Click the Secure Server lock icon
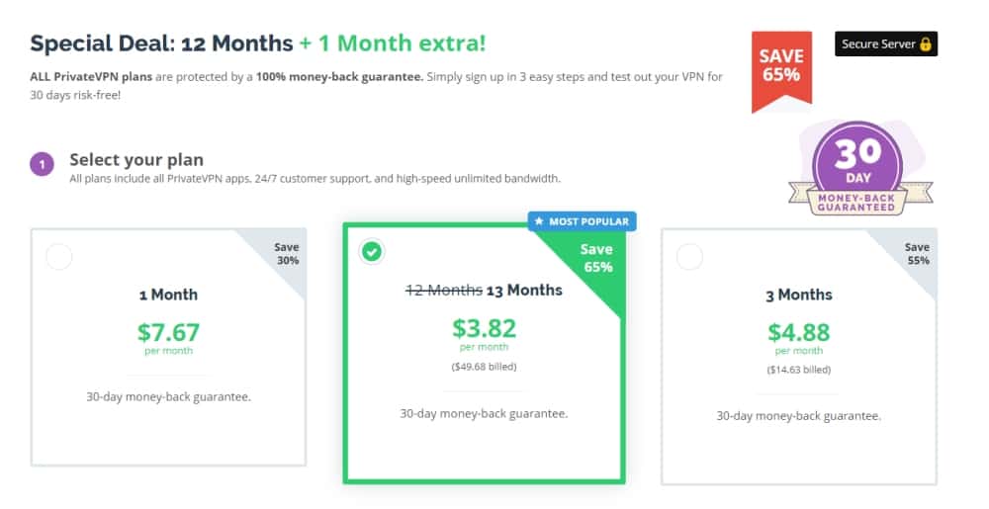Viewport: 989px width, 509px height. [x=926, y=44]
